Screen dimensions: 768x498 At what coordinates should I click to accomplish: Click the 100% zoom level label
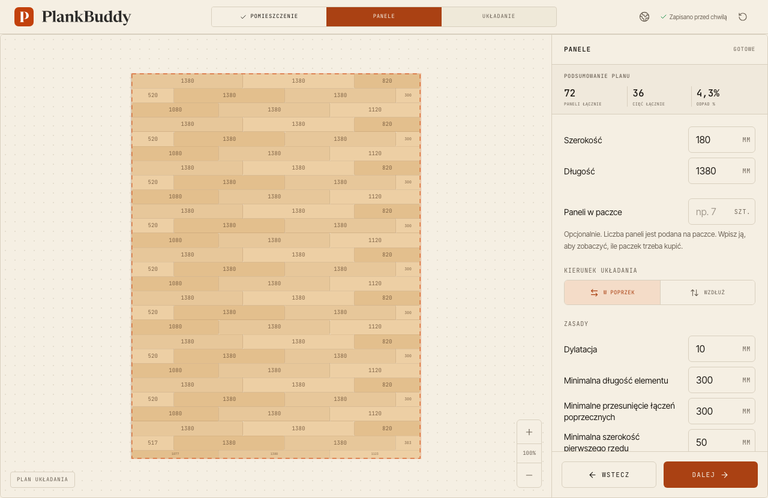coord(529,453)
